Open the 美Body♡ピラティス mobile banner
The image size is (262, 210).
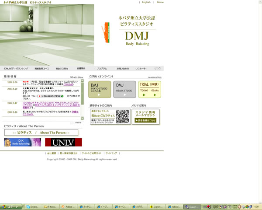click(x=103, y=115)
